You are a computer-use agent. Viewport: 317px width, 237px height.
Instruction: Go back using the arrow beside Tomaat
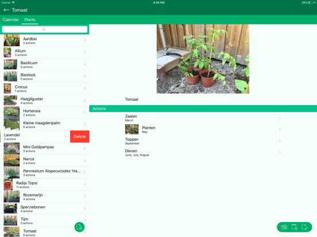click(6, 10)
